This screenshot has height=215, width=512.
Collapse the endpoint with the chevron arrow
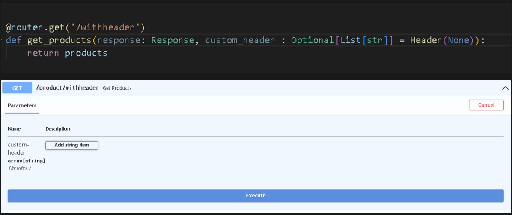[505, 88]
